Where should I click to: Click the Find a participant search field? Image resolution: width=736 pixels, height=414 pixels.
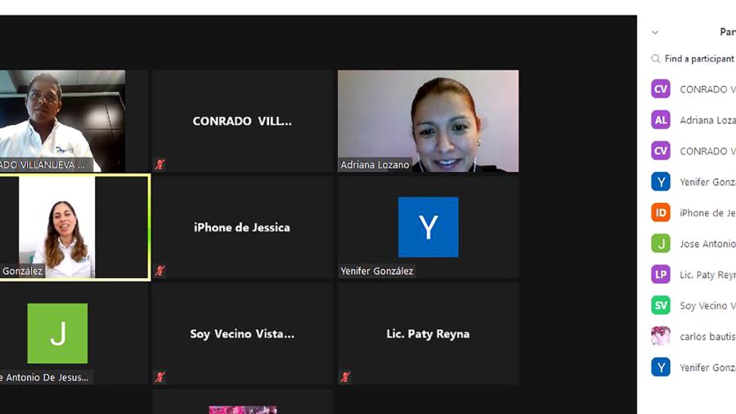click(699, 59)
